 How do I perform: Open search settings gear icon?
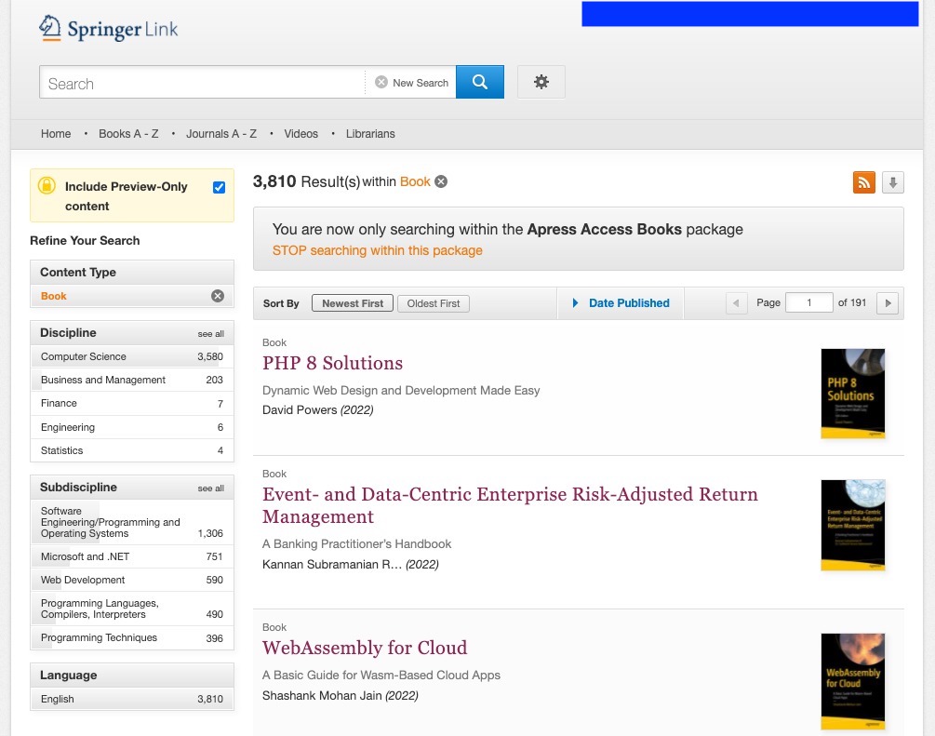[541, 82]
